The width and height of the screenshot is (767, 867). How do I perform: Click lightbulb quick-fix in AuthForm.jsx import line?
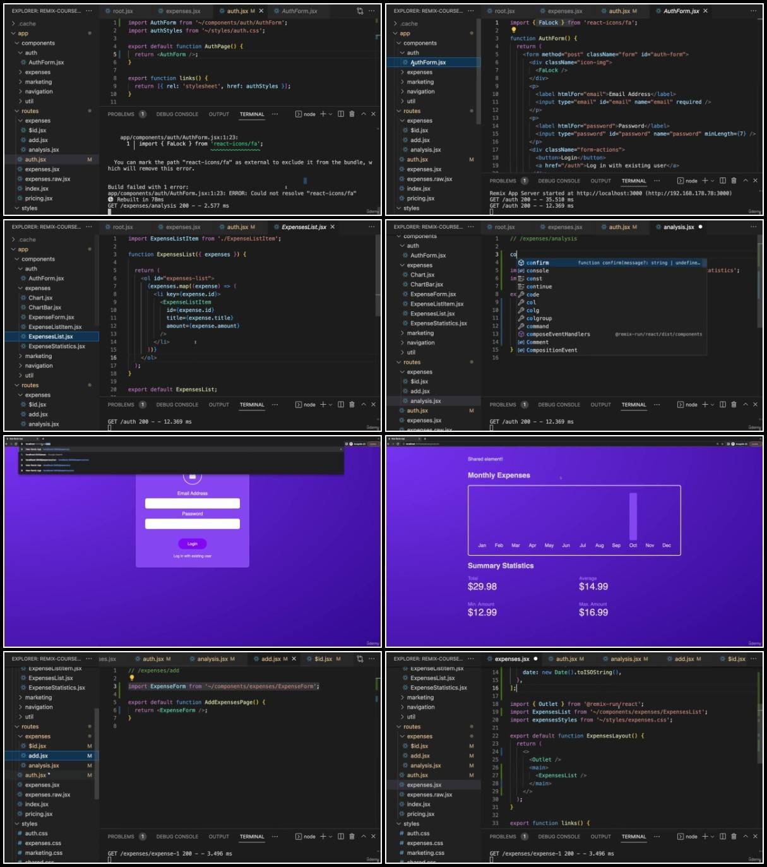[513, 30]
